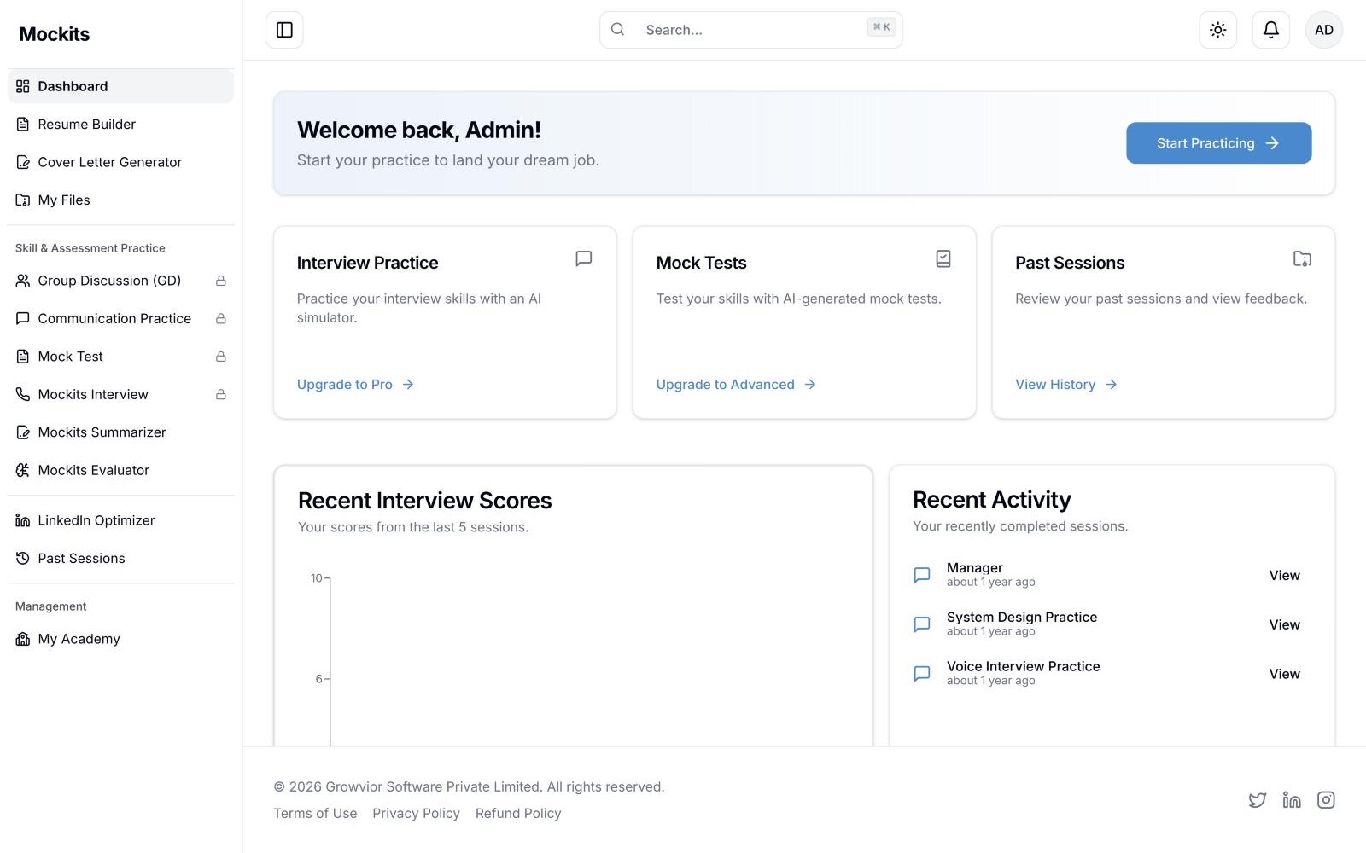Click the Interview Practice chat icon
Image resolution: width=1366 pixels, height=853 pixels.
coord(584,258)
